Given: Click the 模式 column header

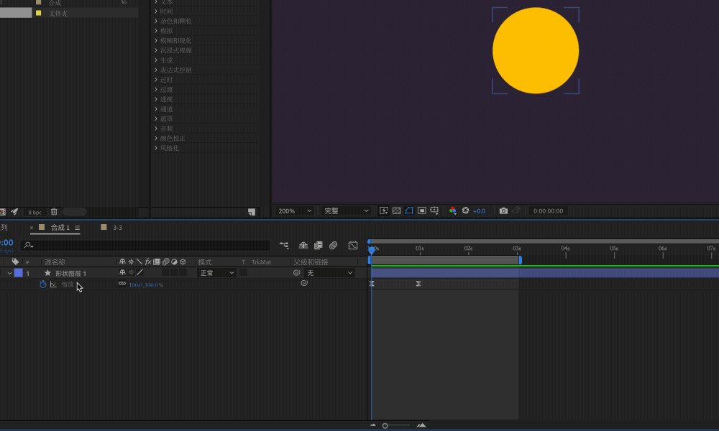Looking at the screenshot, I should 204,262.
